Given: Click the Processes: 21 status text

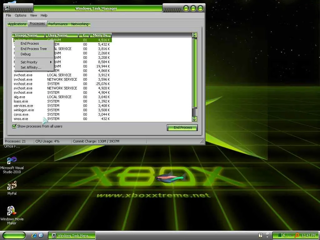Looking at the screenshot, I should [15, 141].
